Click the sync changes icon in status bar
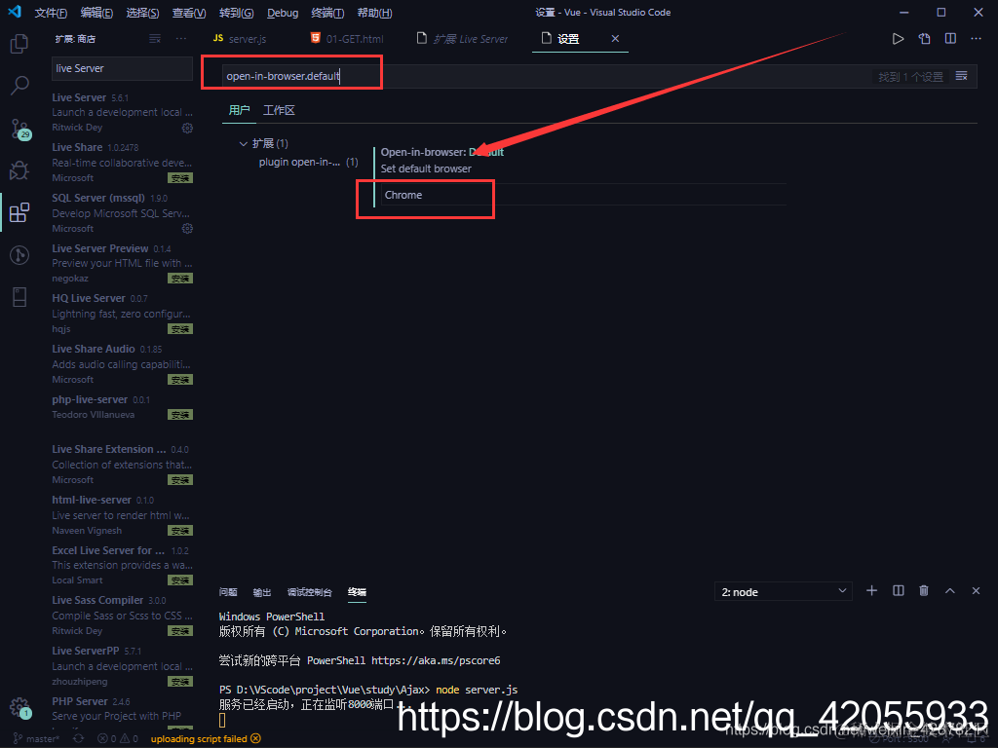The image size is (998, 748). (78, 738)
